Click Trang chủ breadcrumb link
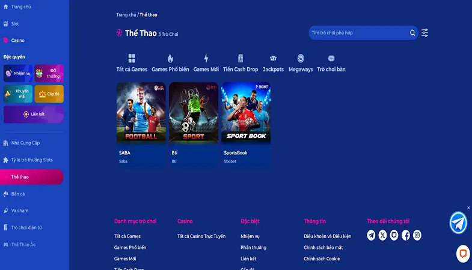This screenshot has width=472, height=270. pyautogui.click(x=126, y=15)
